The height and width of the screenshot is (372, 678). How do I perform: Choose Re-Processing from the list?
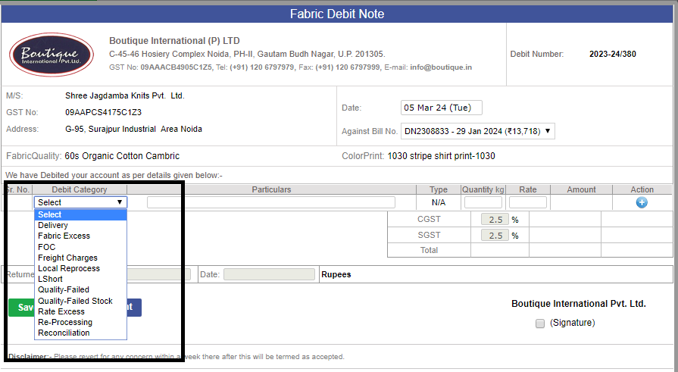point(80,322)
